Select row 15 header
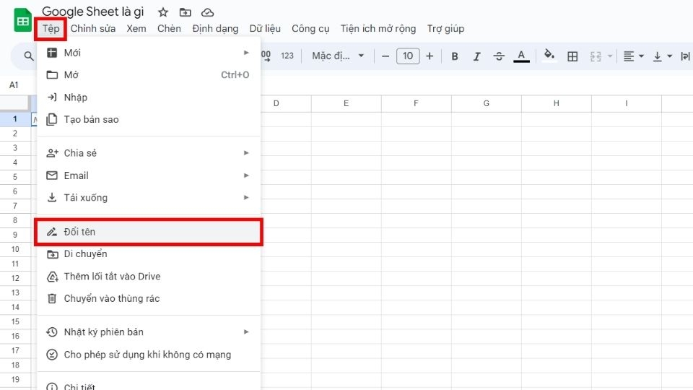693x390 pixels. tap(15, 321)
